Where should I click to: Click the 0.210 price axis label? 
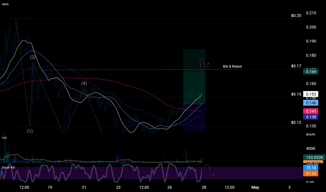point(311,13)
